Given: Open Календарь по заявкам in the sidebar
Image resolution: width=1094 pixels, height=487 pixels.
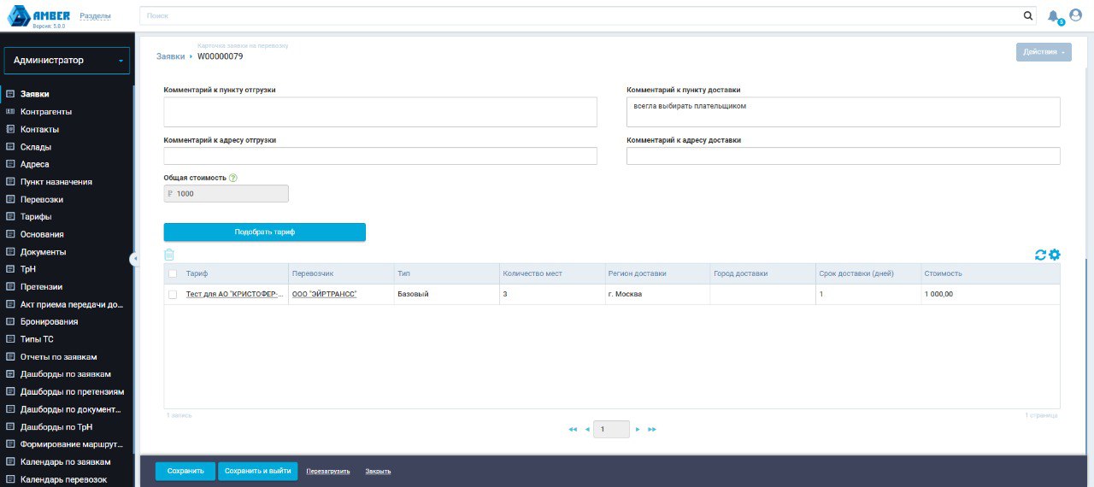Looking at the screenshot, I should [x=67, y=461].
